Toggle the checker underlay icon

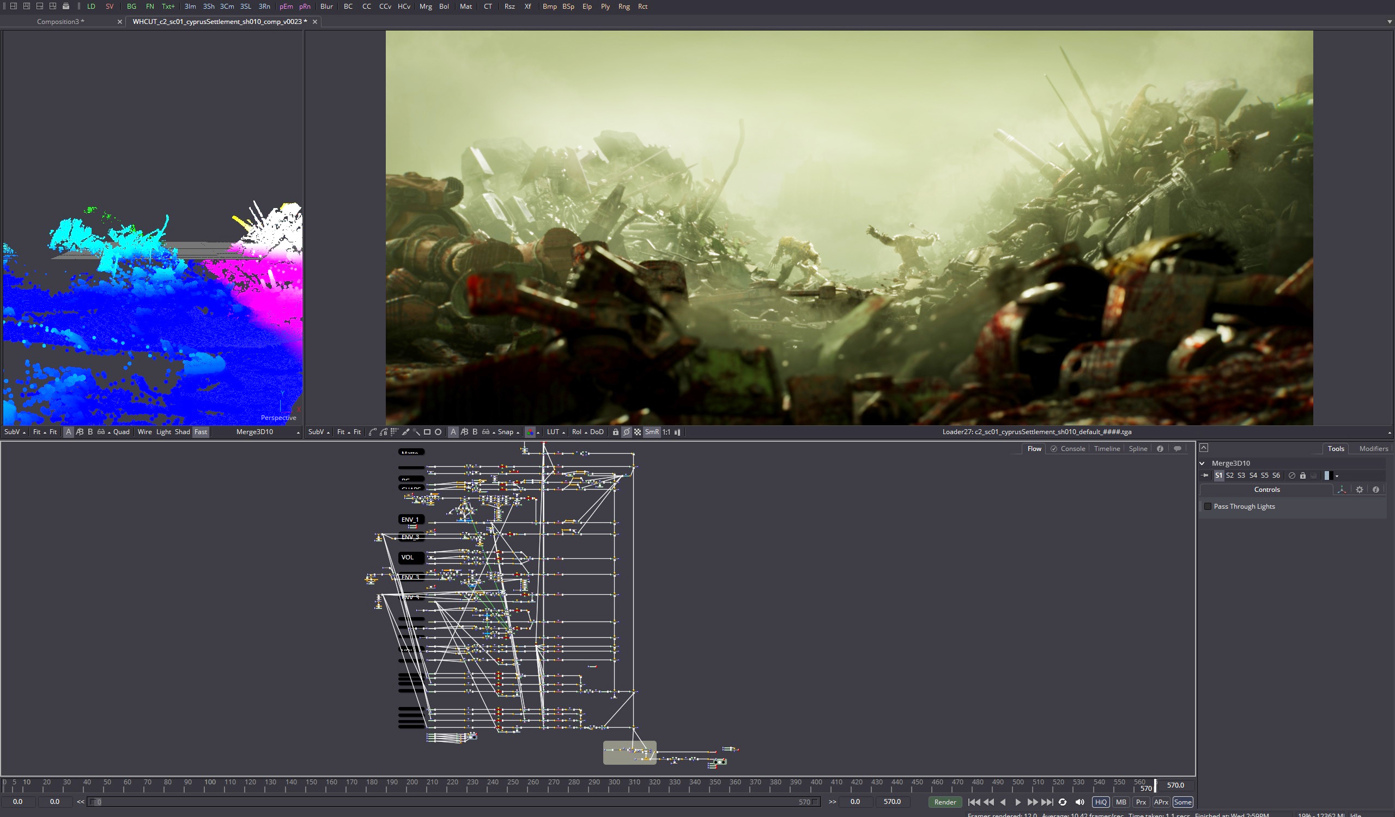638,432
